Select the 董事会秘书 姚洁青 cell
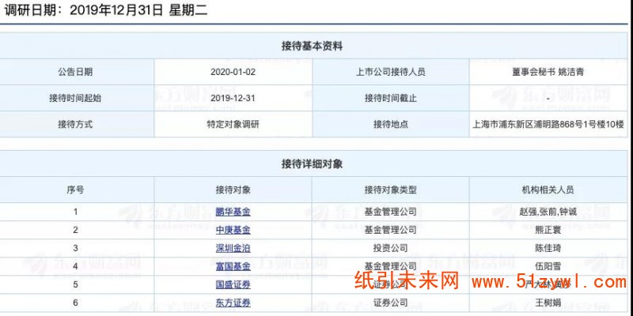 tap(548, 72)
